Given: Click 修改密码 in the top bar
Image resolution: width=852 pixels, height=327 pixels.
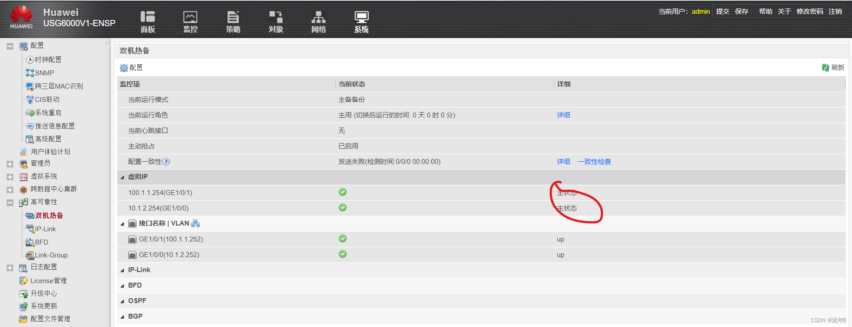Looking at the screenshot, I should tap(810, 12).
